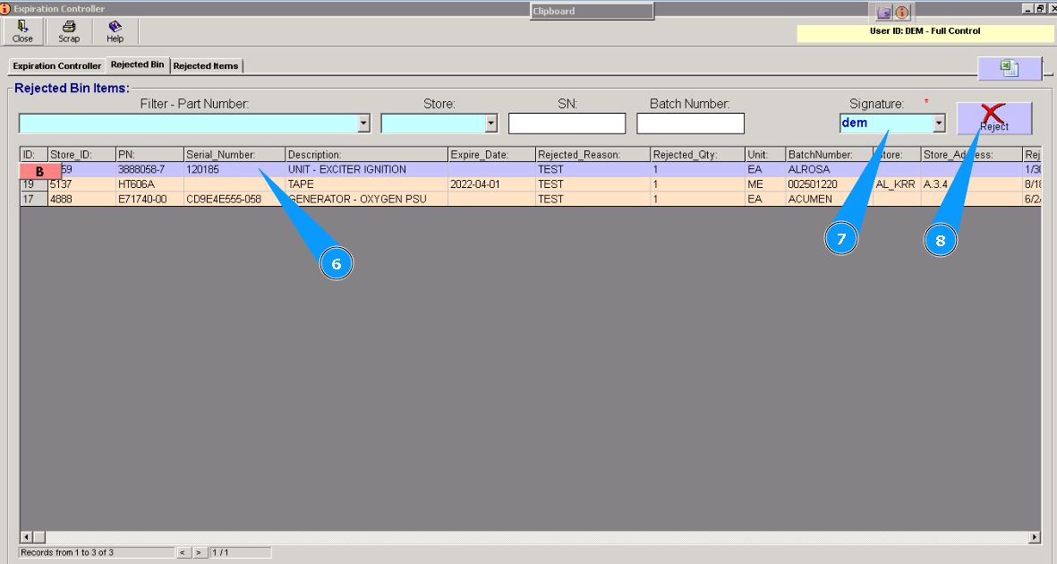Click the E71740-00 part number cell
The width and height of the screenshot is (1057, 564).
[149, 199]
